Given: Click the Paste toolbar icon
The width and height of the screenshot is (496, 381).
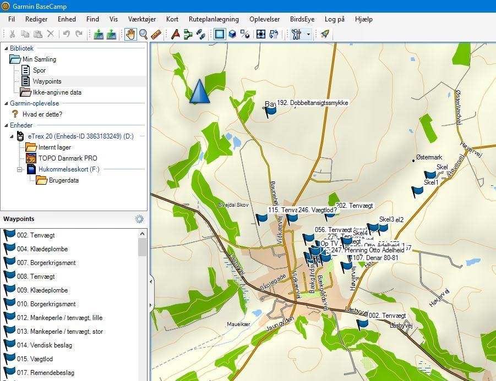Looking at the screenshot, I should [38, 34].
